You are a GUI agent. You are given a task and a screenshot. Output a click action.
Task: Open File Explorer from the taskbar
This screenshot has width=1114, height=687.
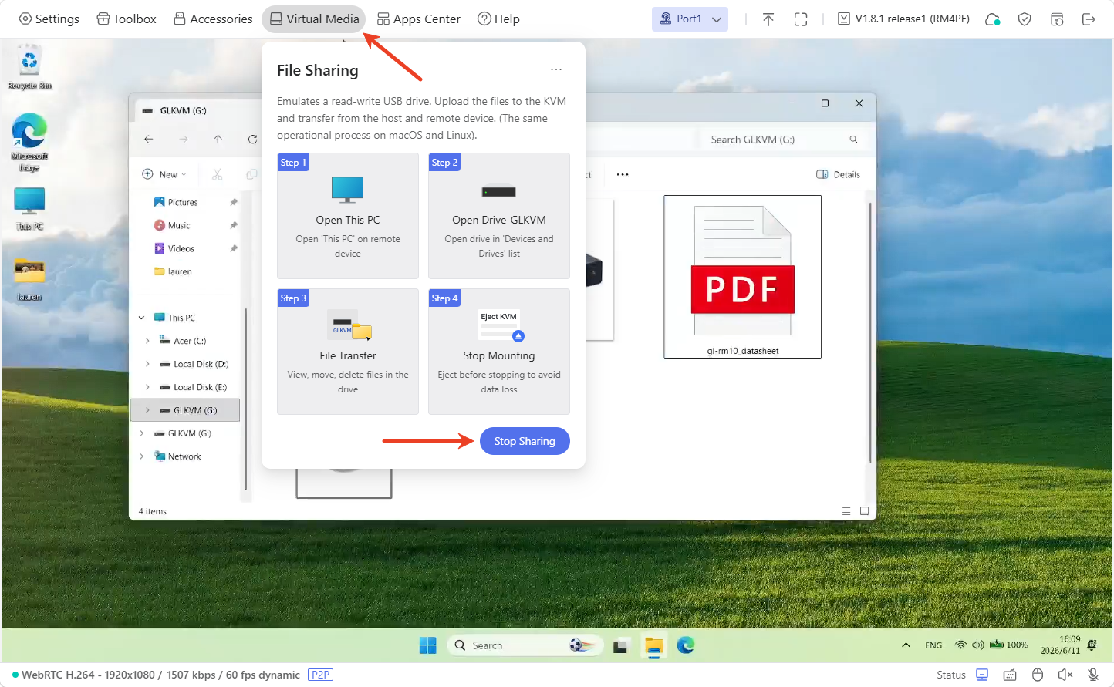point(654,646)
